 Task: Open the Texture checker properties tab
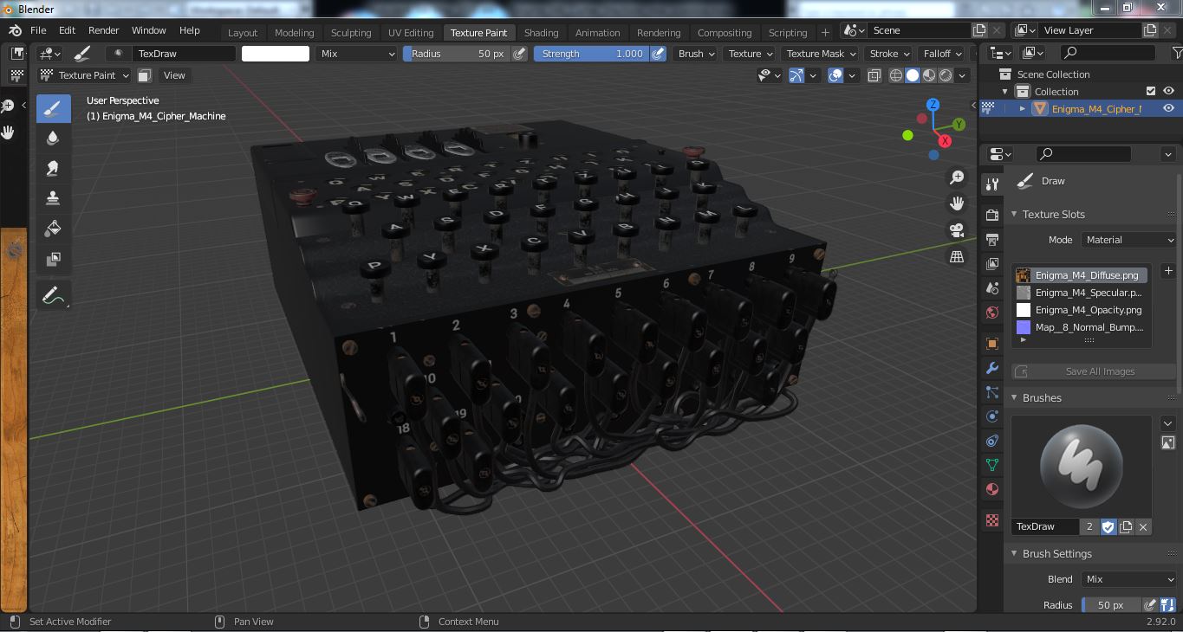click(992, 520)
